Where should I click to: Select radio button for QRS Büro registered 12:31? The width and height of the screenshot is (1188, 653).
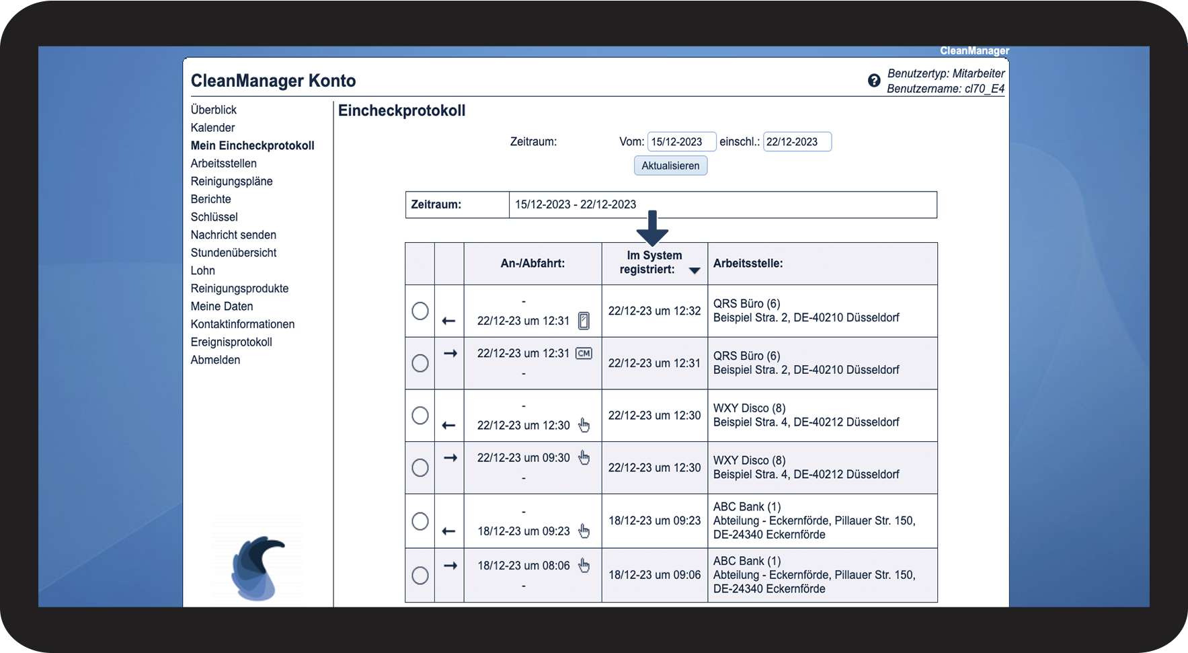tap(420, 363)
